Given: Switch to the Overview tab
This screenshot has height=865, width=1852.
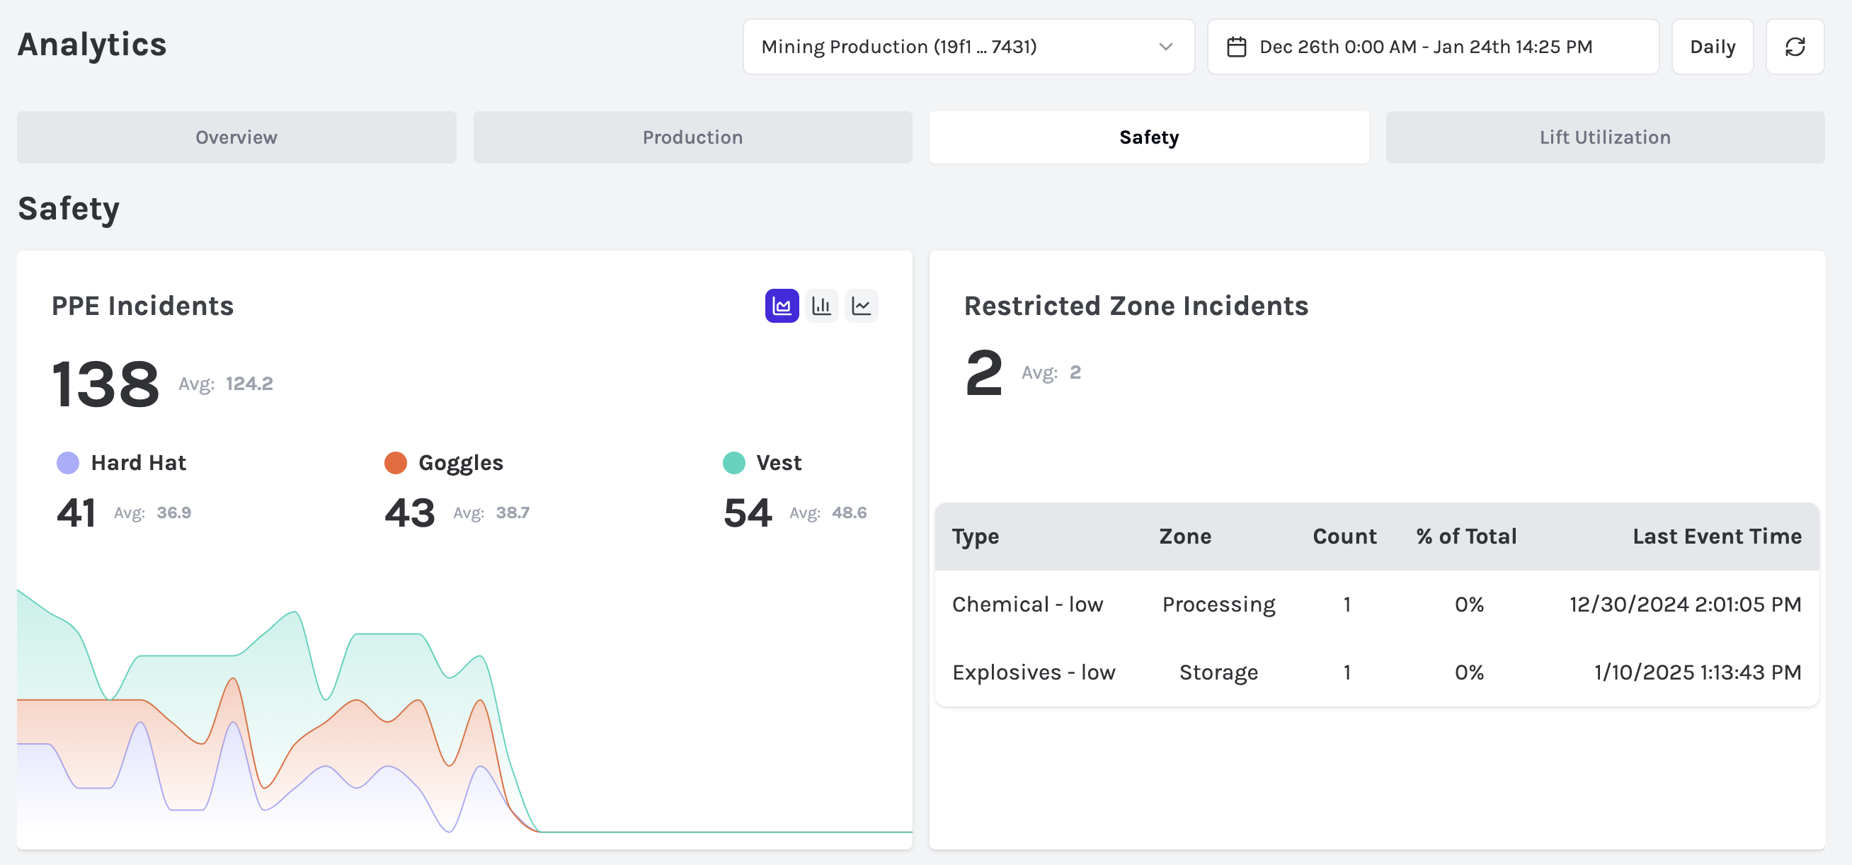Looking at the screenshot, I should click(236, 137).
